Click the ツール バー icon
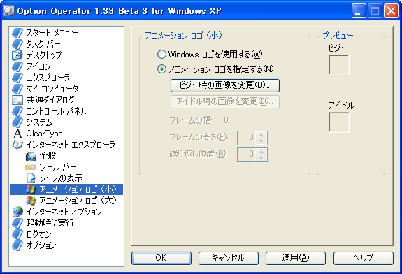The height and width of the screenshot is (274, 402). coord(31,167)
